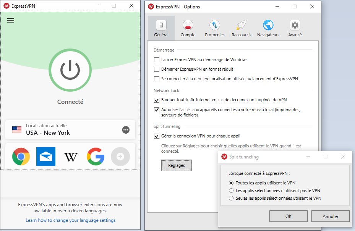Click ExpressVPN logo in Options title bar

(x=151, y=7)
